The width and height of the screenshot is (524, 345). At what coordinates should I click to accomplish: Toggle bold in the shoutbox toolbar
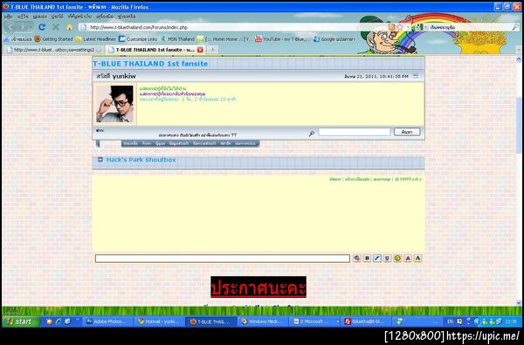click(367, 258)
